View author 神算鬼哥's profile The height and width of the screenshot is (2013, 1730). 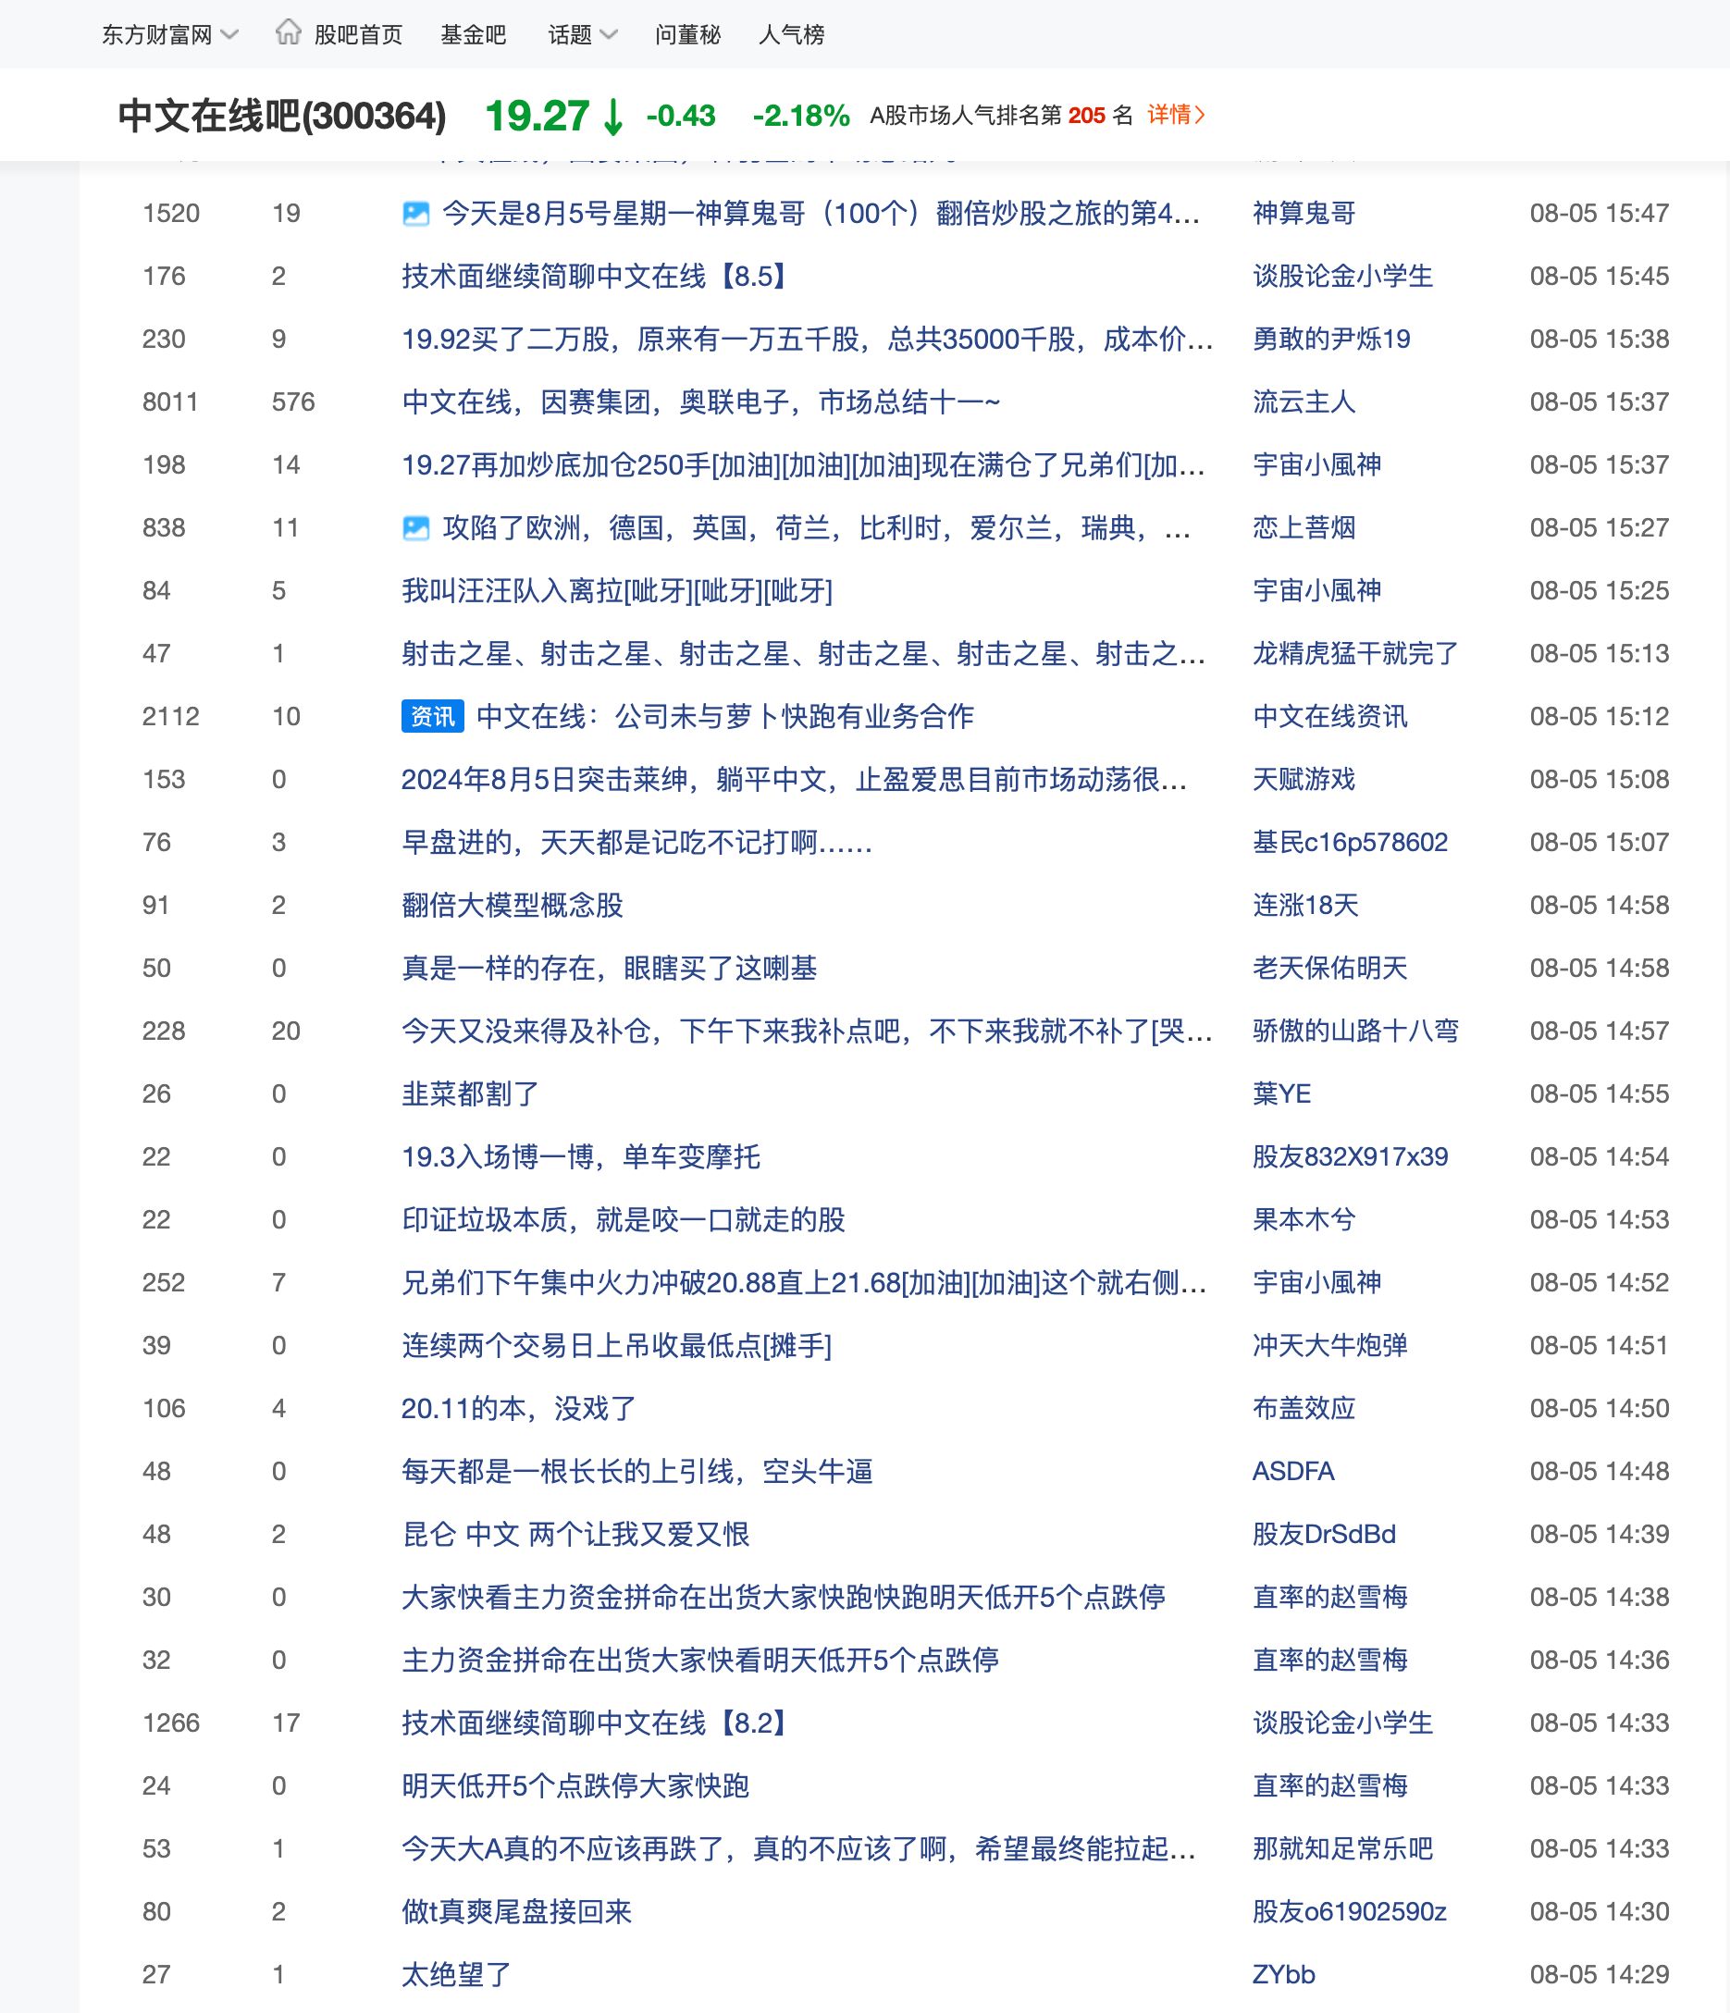[1304, 214]
